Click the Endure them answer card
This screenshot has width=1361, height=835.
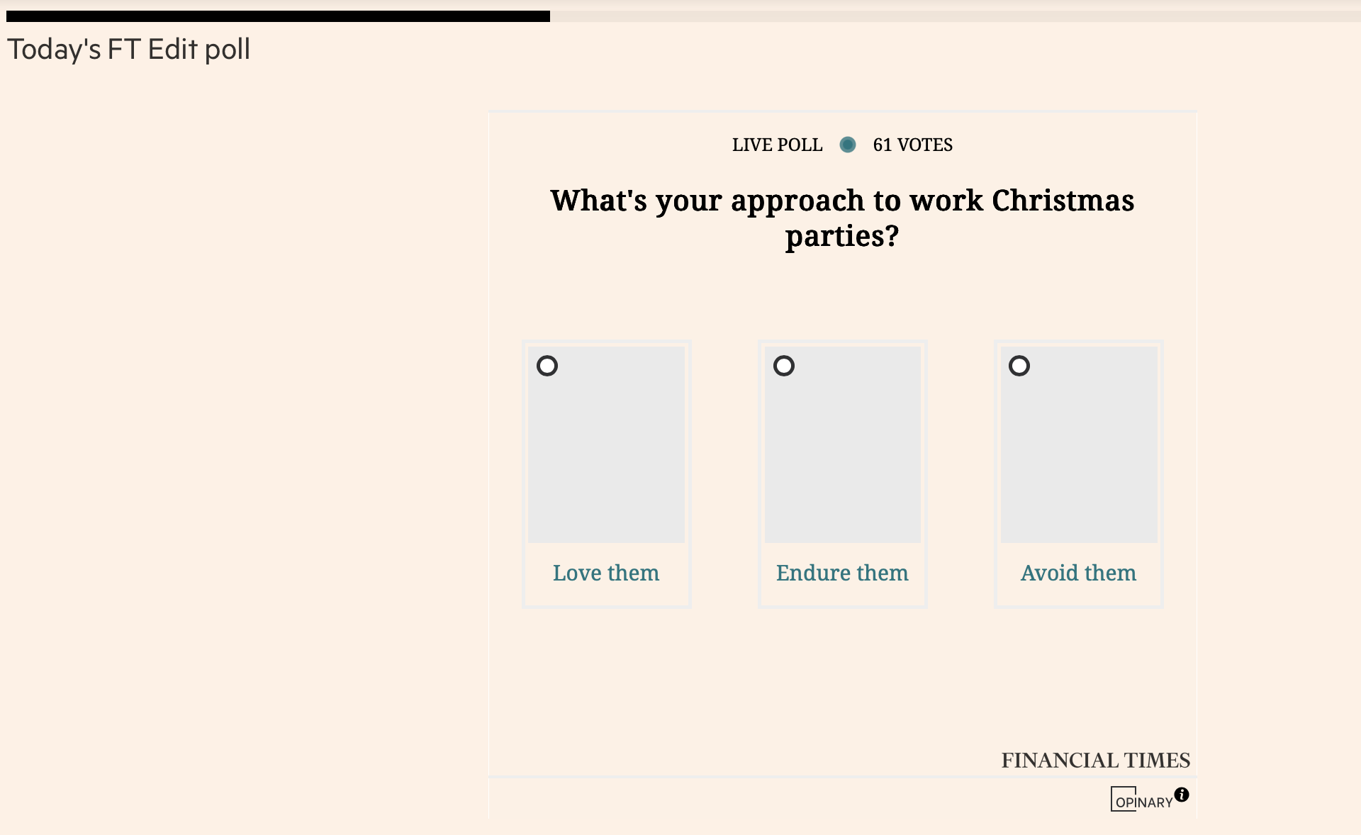(842, 473)
